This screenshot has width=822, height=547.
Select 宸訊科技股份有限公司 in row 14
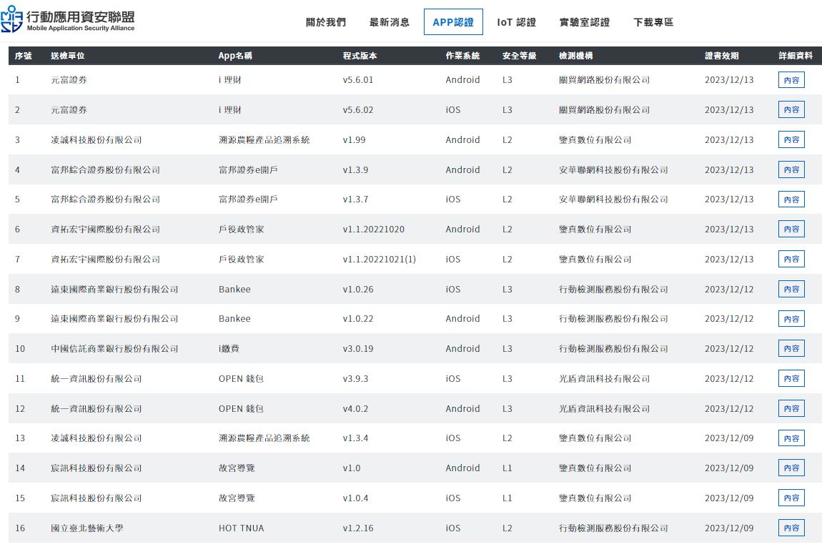pos(96,468)
